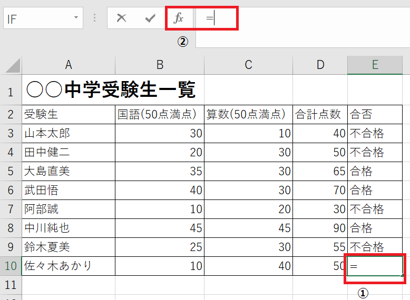This screenshot has width=410, height=300.
Task: Click the Insert Function fx icon
Action: point(179,18)
